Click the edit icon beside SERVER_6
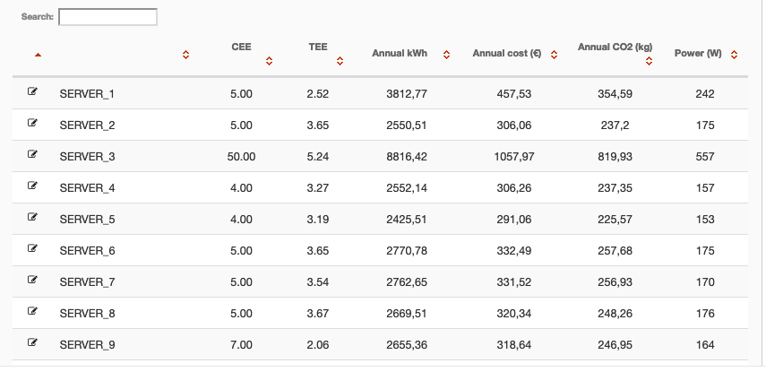The image size is (766, 372). tap(32, 247)
